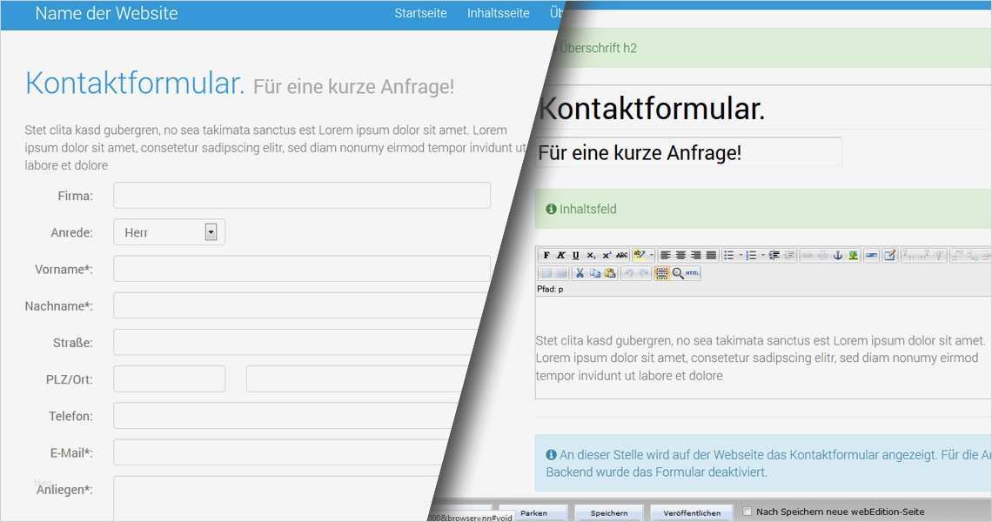This screenshot has height=522, width=992.
Task: Copy the selected text
Action: coord(595,272)
